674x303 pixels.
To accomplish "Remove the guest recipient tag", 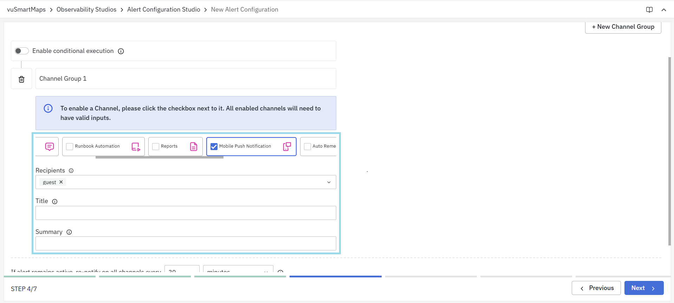I will pyautogui.click(x=61, y=182).
